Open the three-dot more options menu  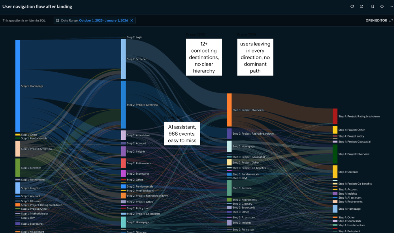click(x=391, y=6)
